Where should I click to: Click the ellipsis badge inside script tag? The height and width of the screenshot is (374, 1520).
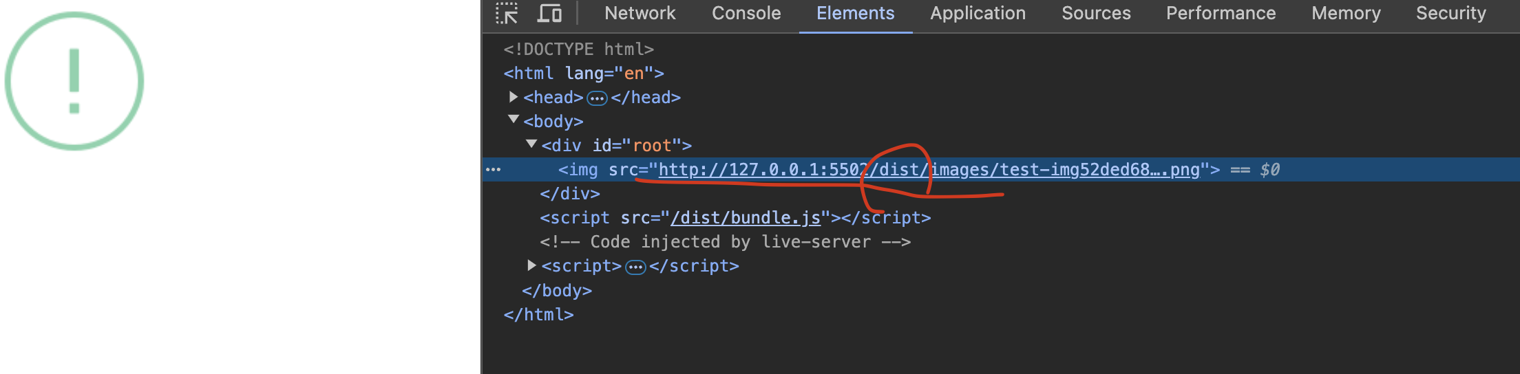[635, 267]
